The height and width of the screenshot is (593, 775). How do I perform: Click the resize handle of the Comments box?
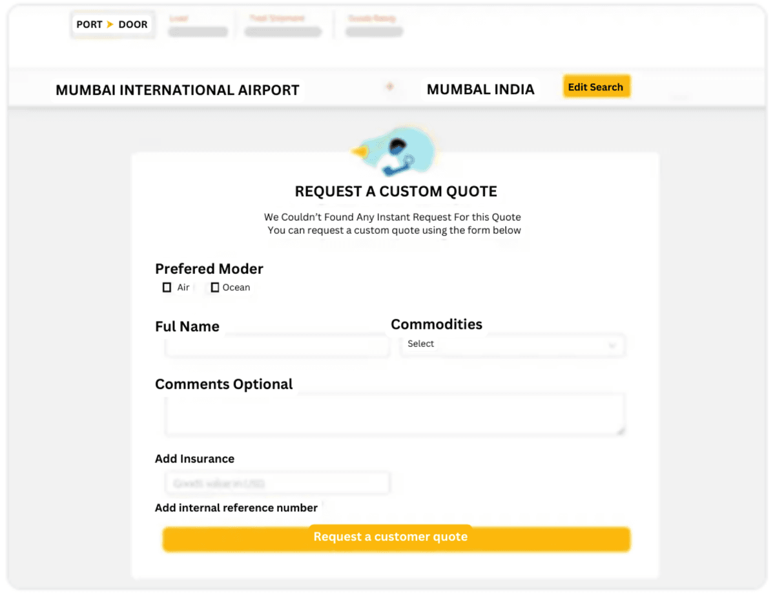[x=621, y=430]
